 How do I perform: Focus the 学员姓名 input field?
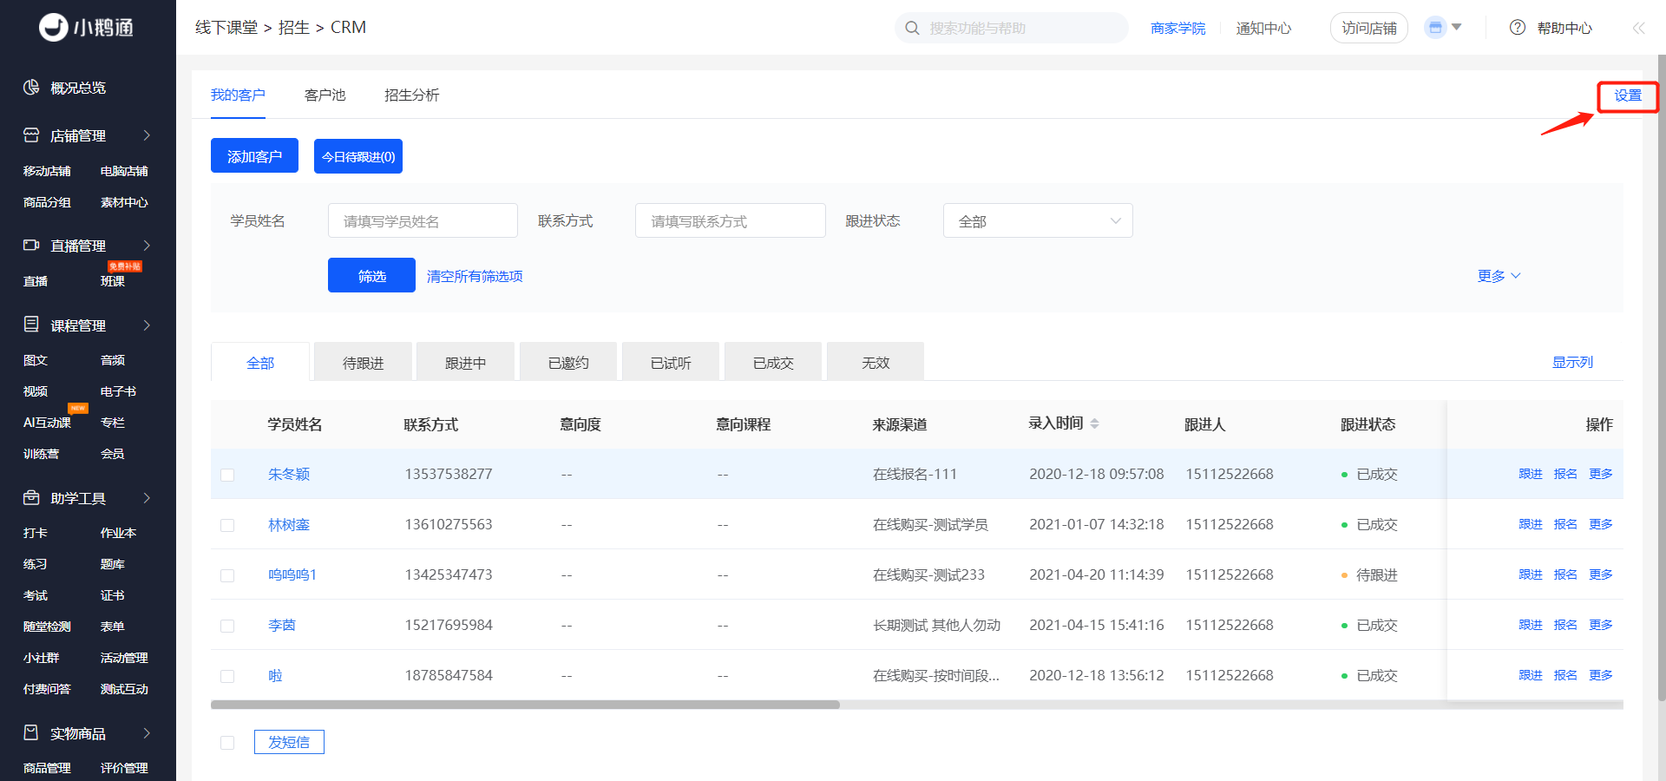tap(423, 220)
